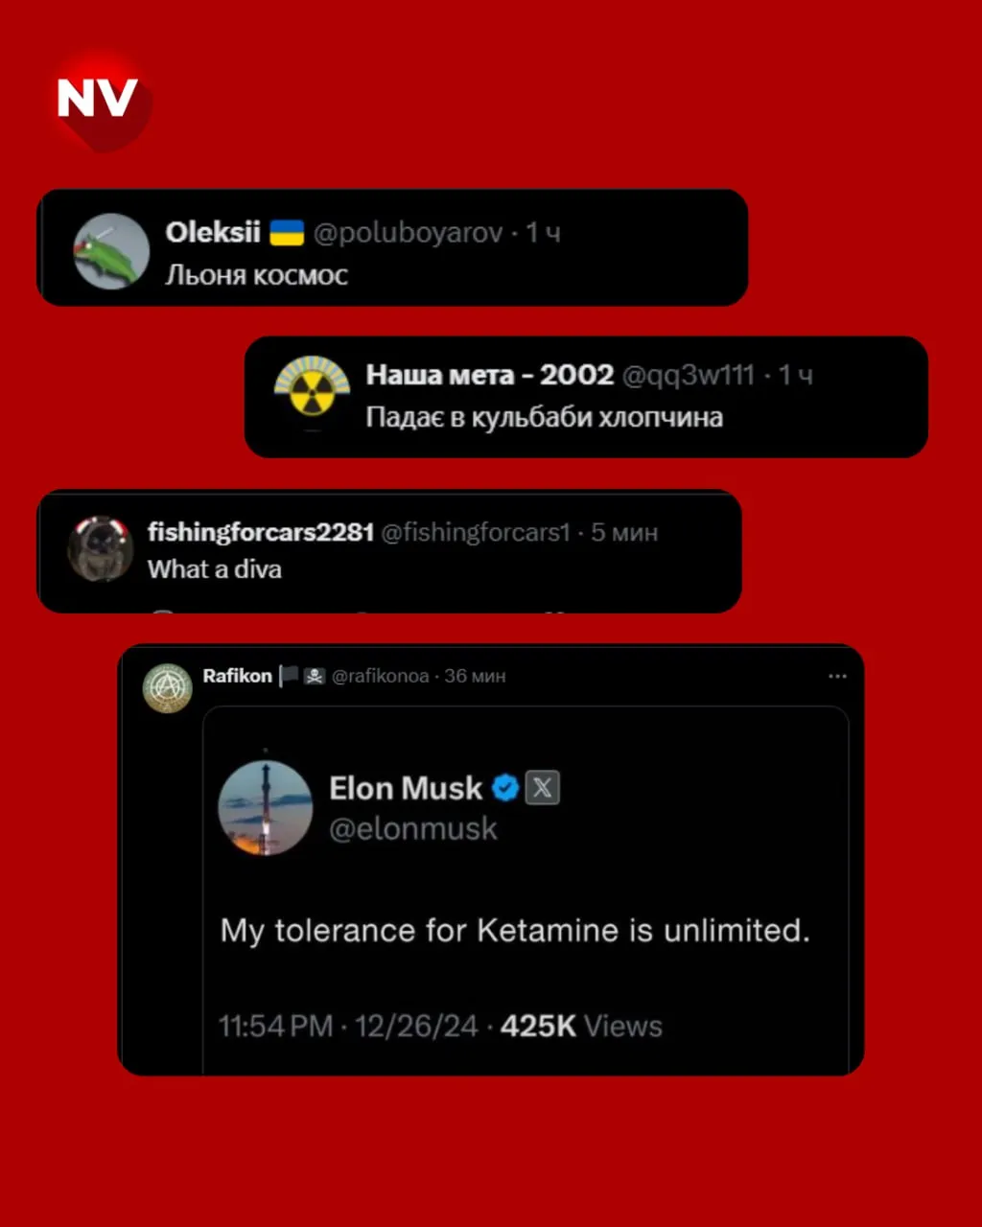Click the 425K Views counter

click(x=581, y=1026)
